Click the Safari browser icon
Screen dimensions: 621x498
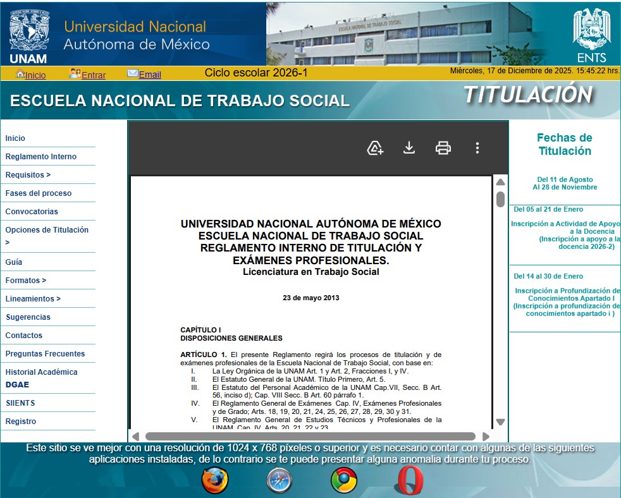(x=280, y=480)
